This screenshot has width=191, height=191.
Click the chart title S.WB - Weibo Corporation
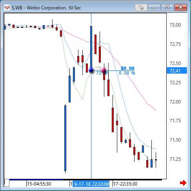(46, 8)
